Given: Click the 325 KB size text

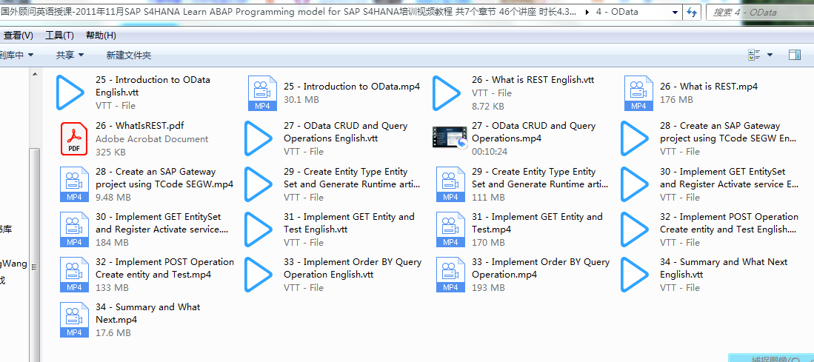Looking at the screenshot, I should [110, 152].
